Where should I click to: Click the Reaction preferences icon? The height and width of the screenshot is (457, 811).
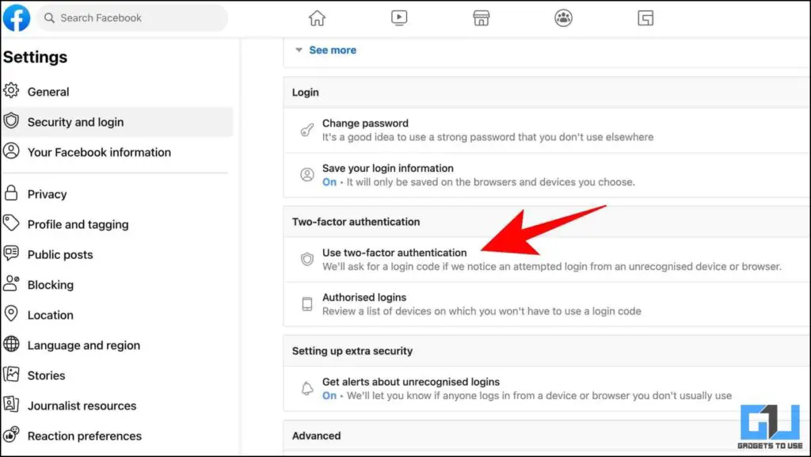pos(11,435)
